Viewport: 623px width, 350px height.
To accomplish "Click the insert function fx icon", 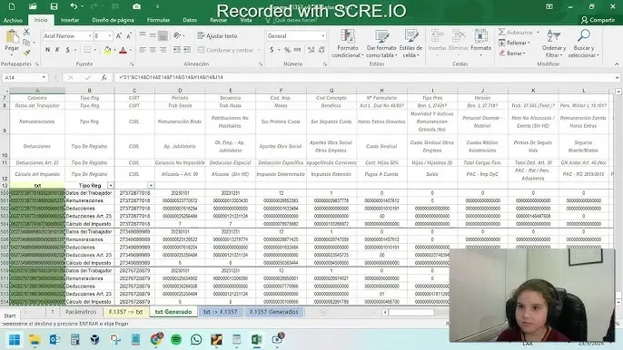I will pyautogui.click(x=104, y=77).
